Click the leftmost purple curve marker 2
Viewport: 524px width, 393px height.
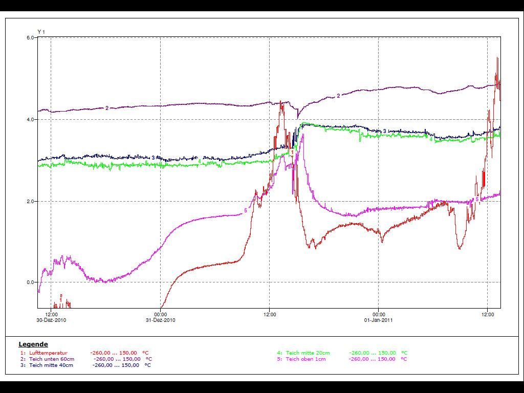tap(107, 108)
